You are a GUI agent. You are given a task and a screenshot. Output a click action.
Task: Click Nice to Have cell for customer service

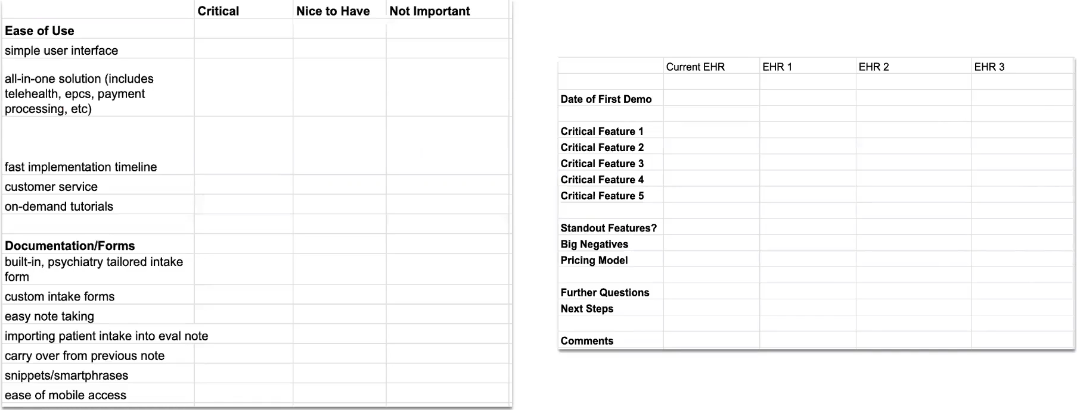(339, 187)
